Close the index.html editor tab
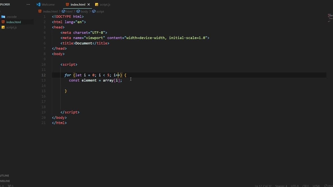The width and height of the screenshot is (333, 187). pos(88,4)
